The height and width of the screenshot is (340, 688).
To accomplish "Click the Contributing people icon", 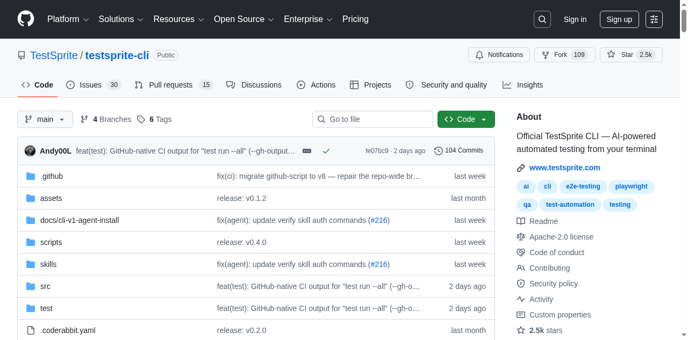I will tap(521, 268).
